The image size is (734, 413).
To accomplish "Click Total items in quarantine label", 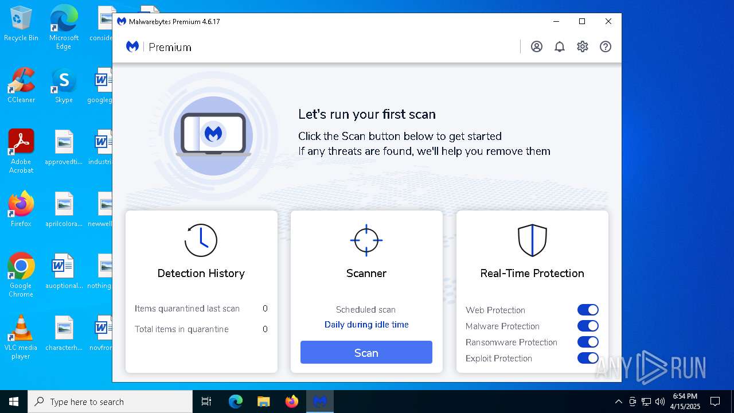I will click(182, 329).
